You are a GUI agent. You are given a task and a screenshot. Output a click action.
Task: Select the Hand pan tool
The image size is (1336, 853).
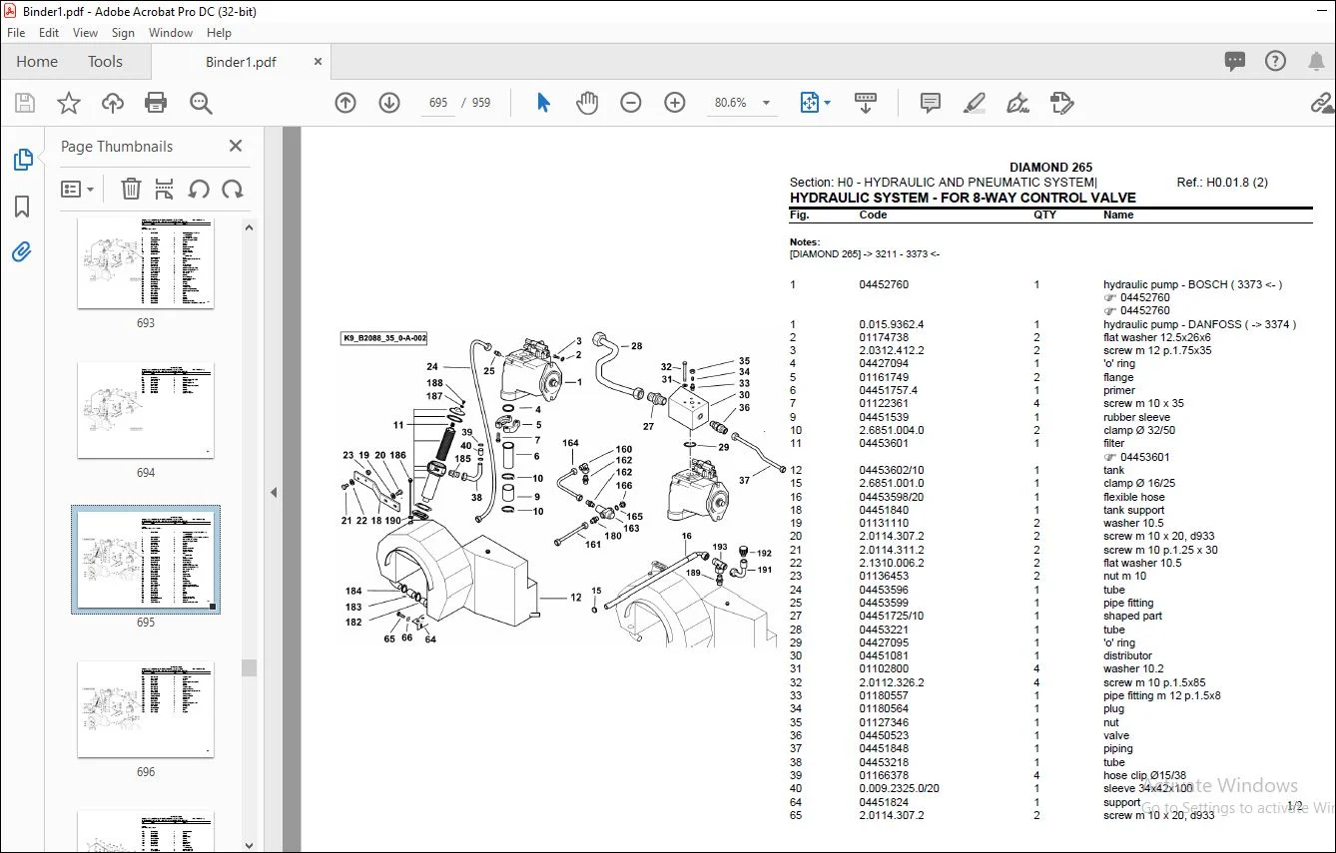pyautogui.click(x=587, y=103)
